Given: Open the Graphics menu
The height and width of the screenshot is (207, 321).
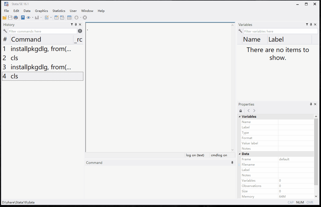Looking at the screenshot, I should (41, 11).
